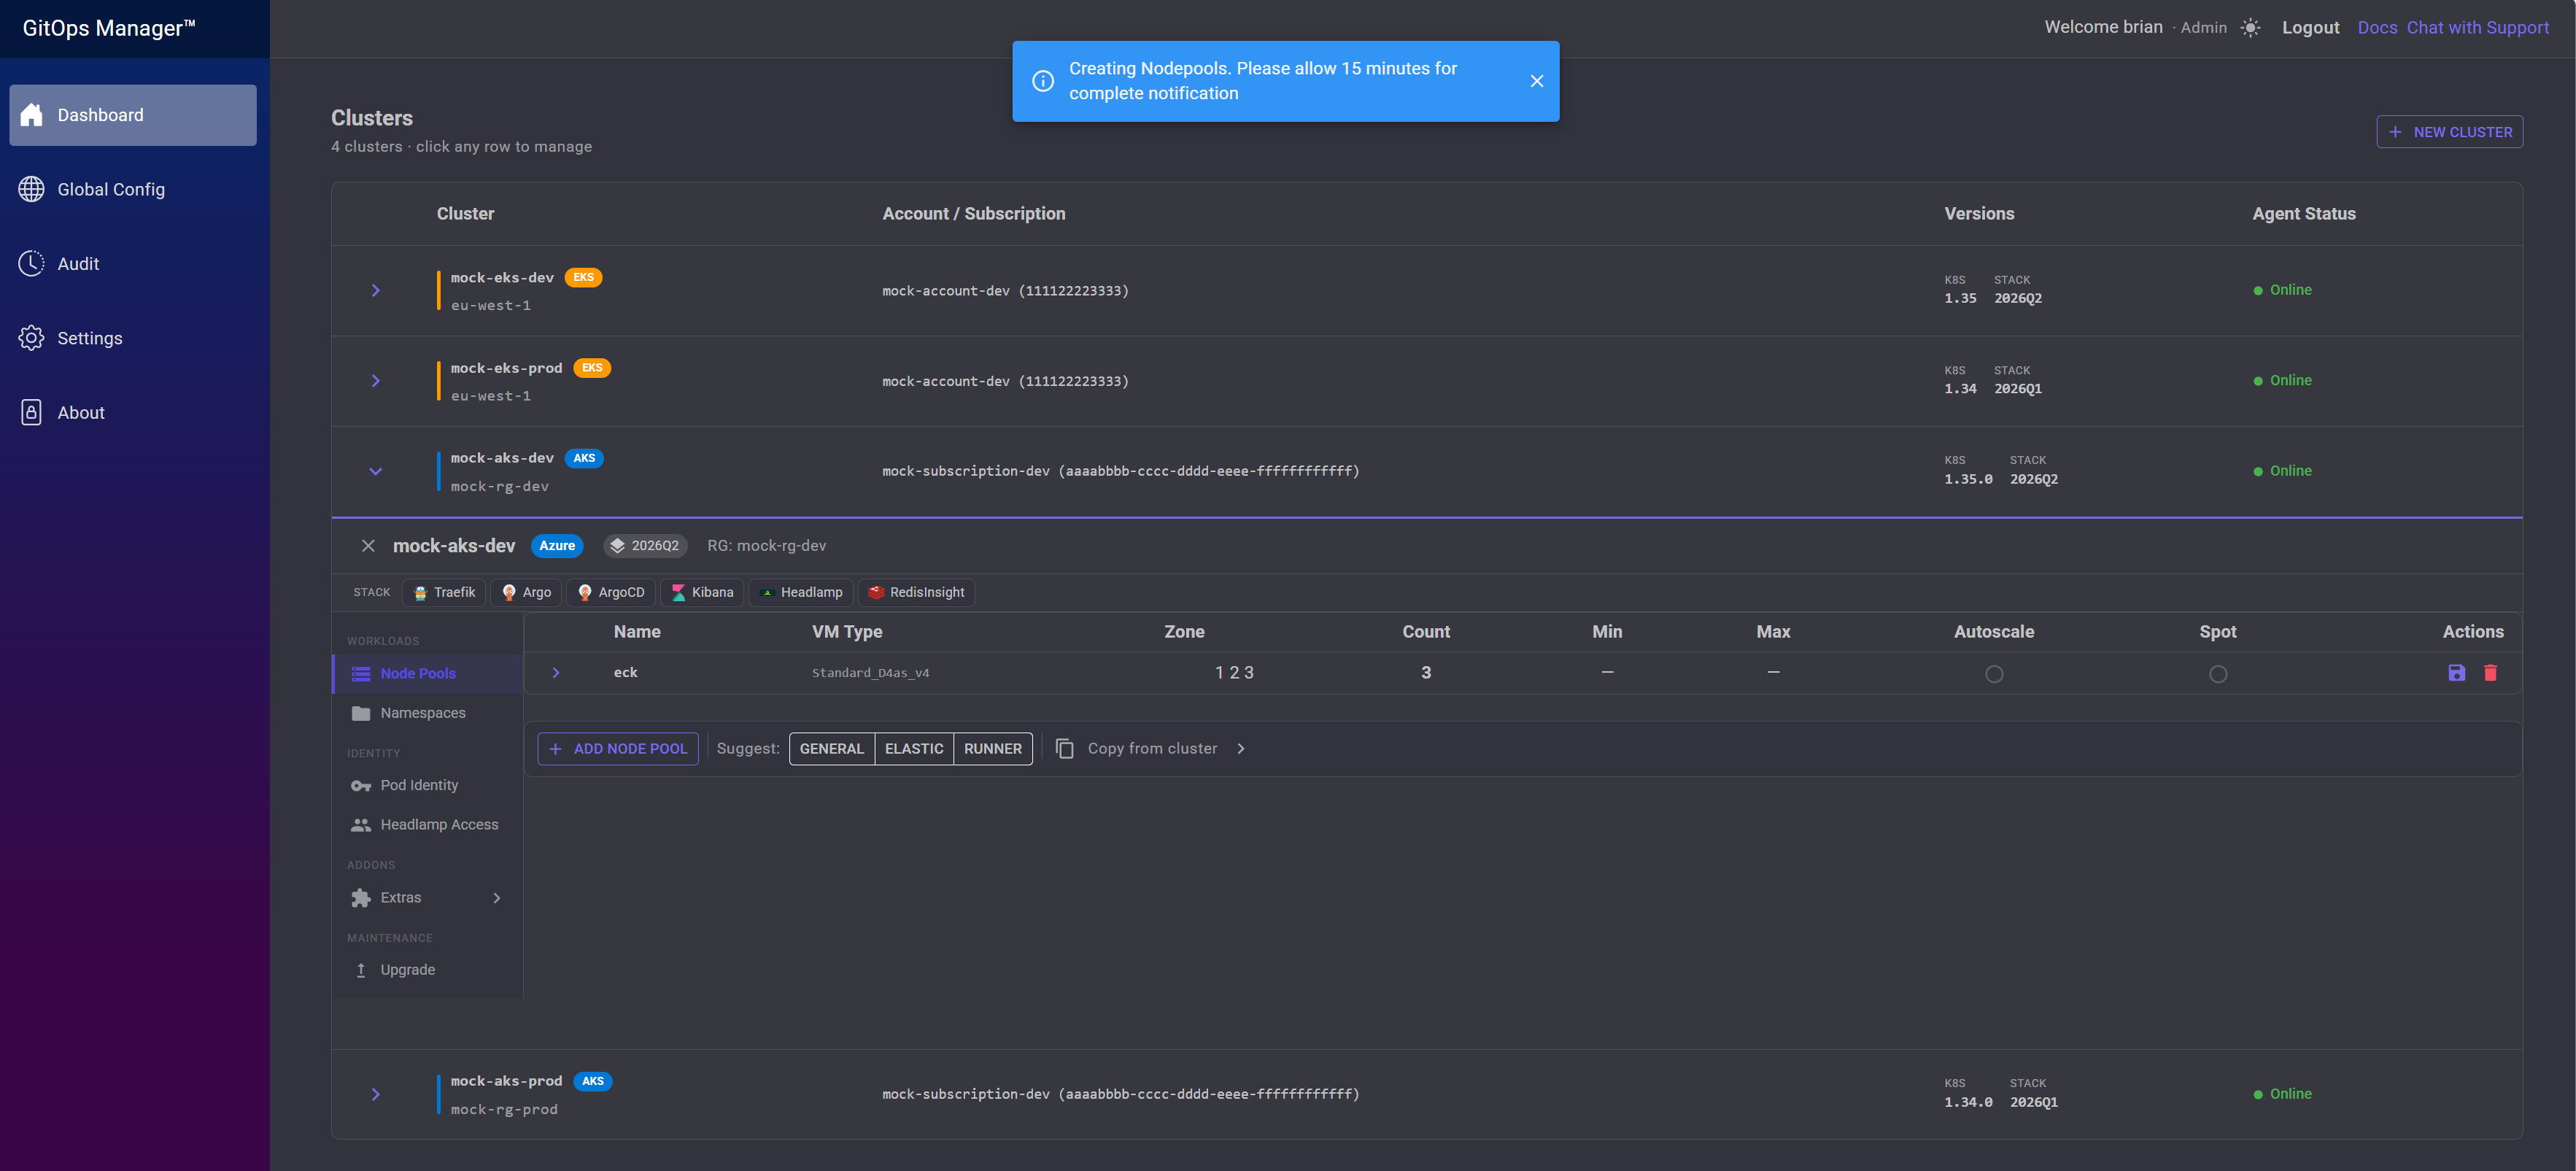Click the Dashboard home icon
Image resolution: width=2576 pixels, height=1171 pixels.
click(31, 115)
